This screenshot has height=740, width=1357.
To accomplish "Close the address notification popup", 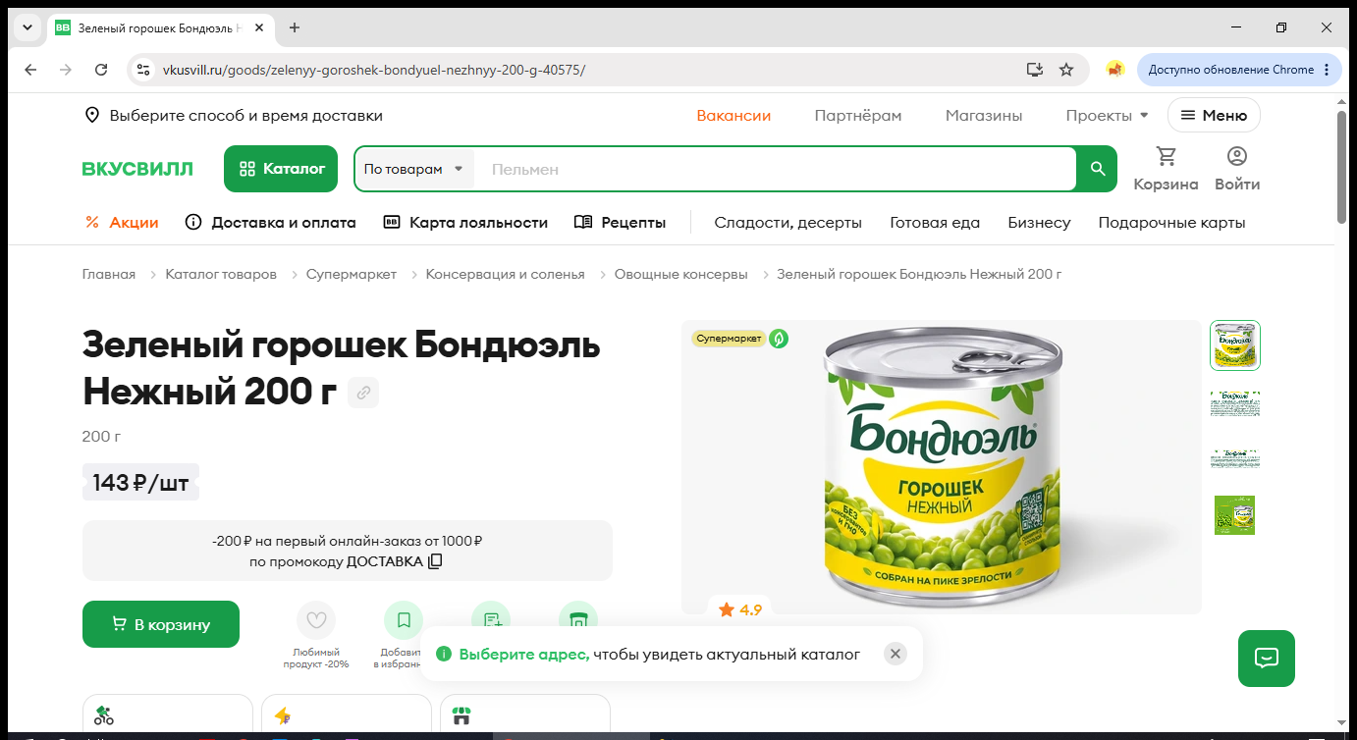I will pyautogui.click(x=895, y=654).
